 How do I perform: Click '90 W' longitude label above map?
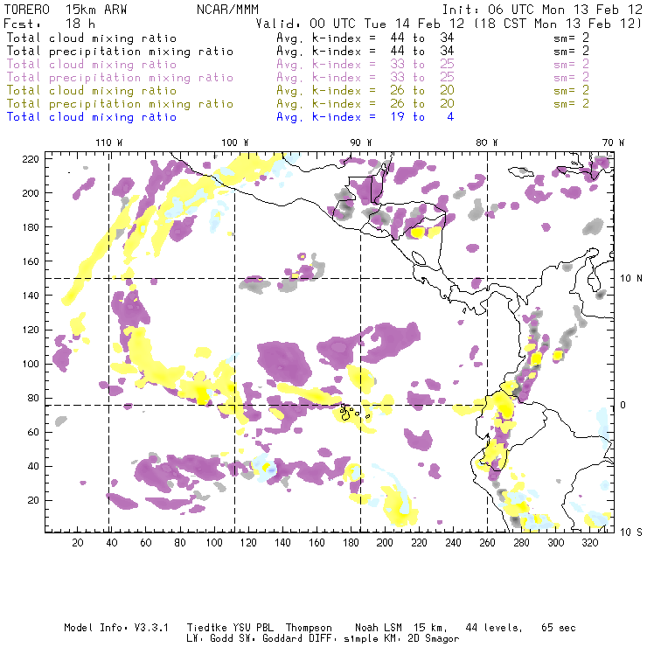coord(361,143)
